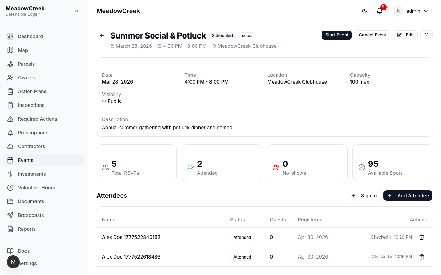Click the Total RSVPs people icon
Screen dimensions: 441x275
pos(105,167)
